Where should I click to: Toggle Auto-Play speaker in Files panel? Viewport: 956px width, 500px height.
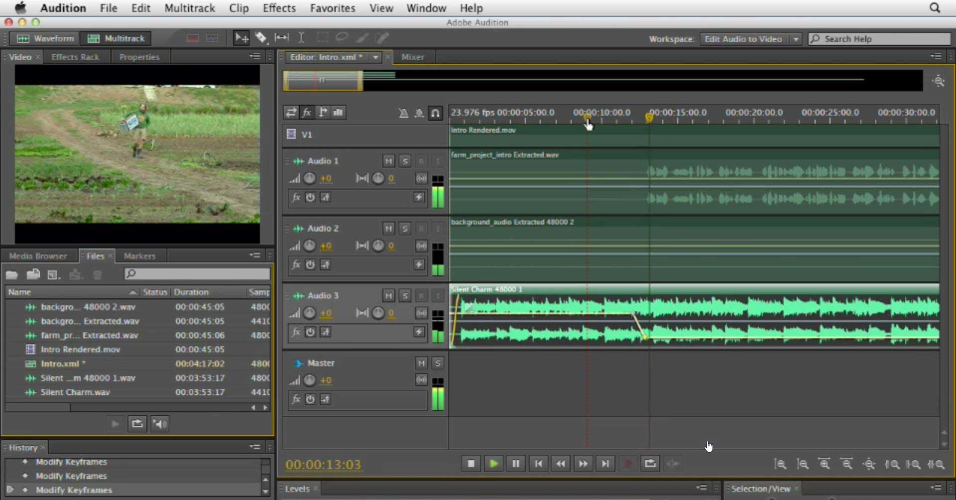[159, 424]
